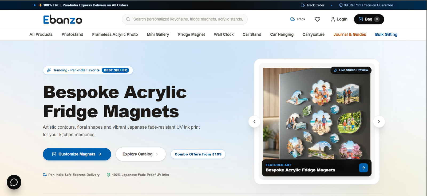Open the chat bubble widget
This screenshot has height=196, width=427.
click(14, 182)
